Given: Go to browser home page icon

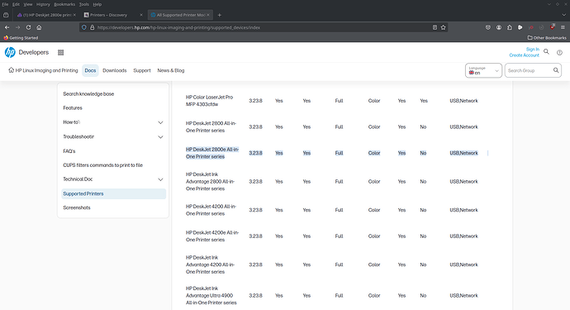Looking at the screenshot, I should pos(39,27).
